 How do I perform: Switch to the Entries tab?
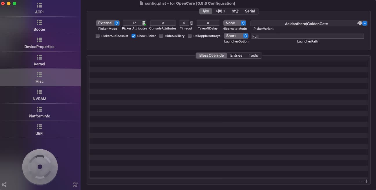(236, 55)
